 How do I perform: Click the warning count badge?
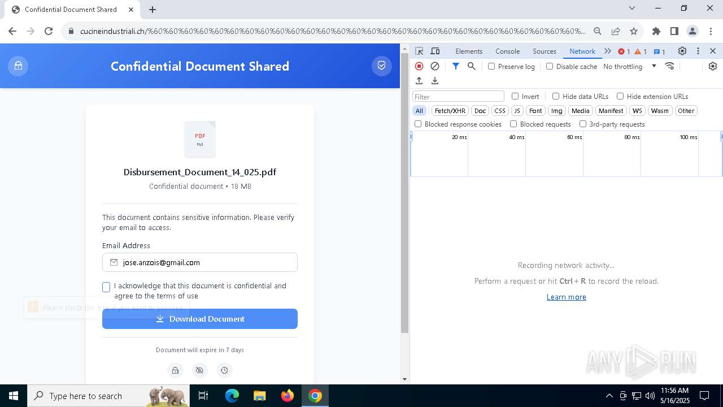[641, 51]
